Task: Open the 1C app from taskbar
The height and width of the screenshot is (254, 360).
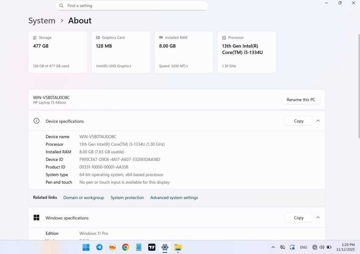Action: tap(112, 247)
